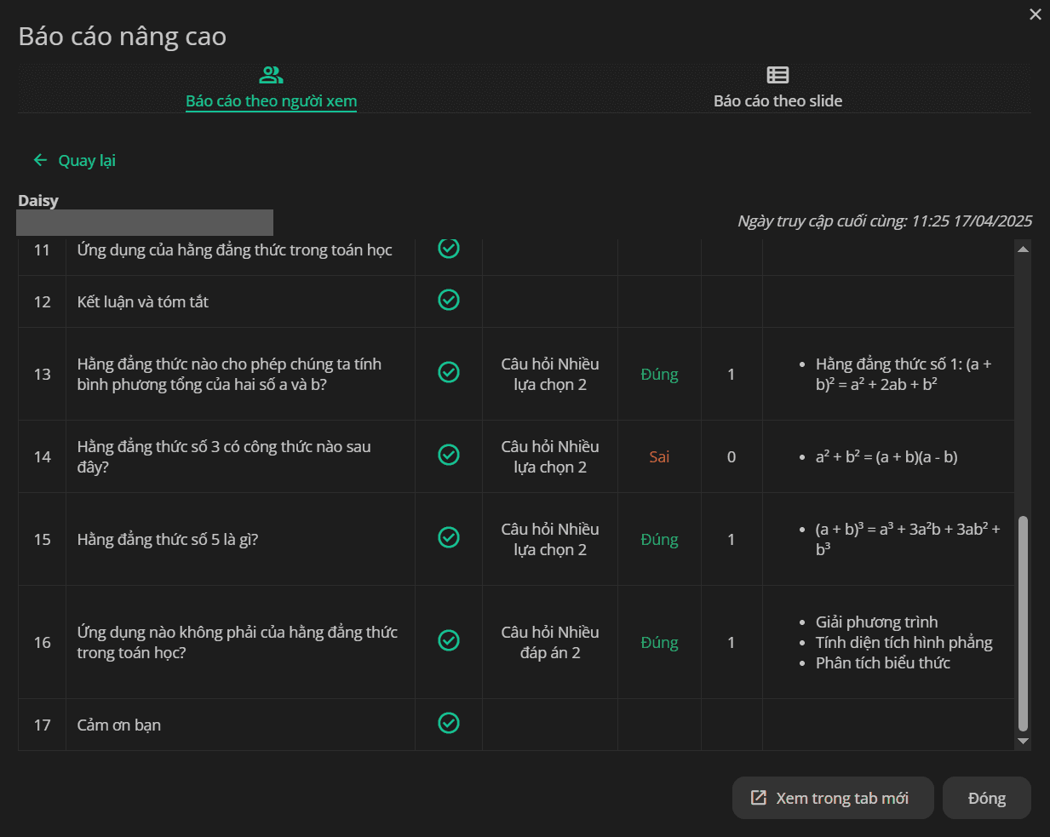This screenshot has width=1050, height=837.
Task: Click score '0' in row 14
Action: click(x=732, y=456)
